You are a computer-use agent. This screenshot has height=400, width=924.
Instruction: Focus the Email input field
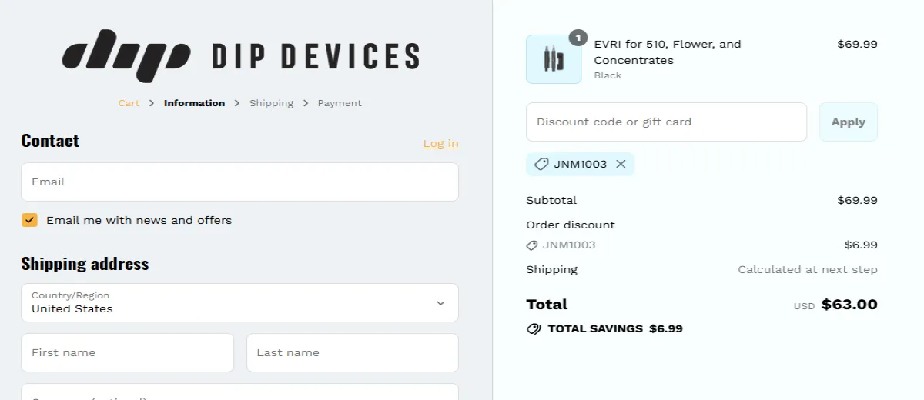239,182
